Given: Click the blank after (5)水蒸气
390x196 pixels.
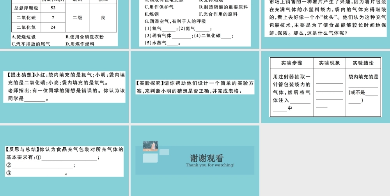Looking at the screenshot, I should (x=173, y=44).
